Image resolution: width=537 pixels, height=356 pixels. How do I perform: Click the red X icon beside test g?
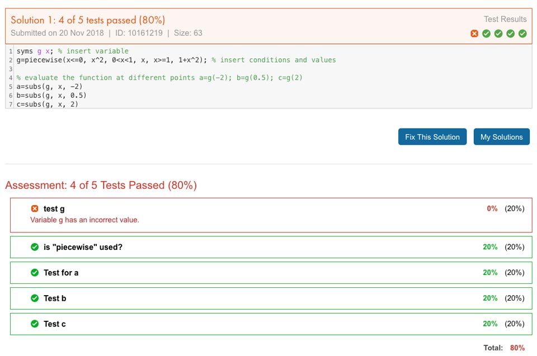(x=35, y=208)
